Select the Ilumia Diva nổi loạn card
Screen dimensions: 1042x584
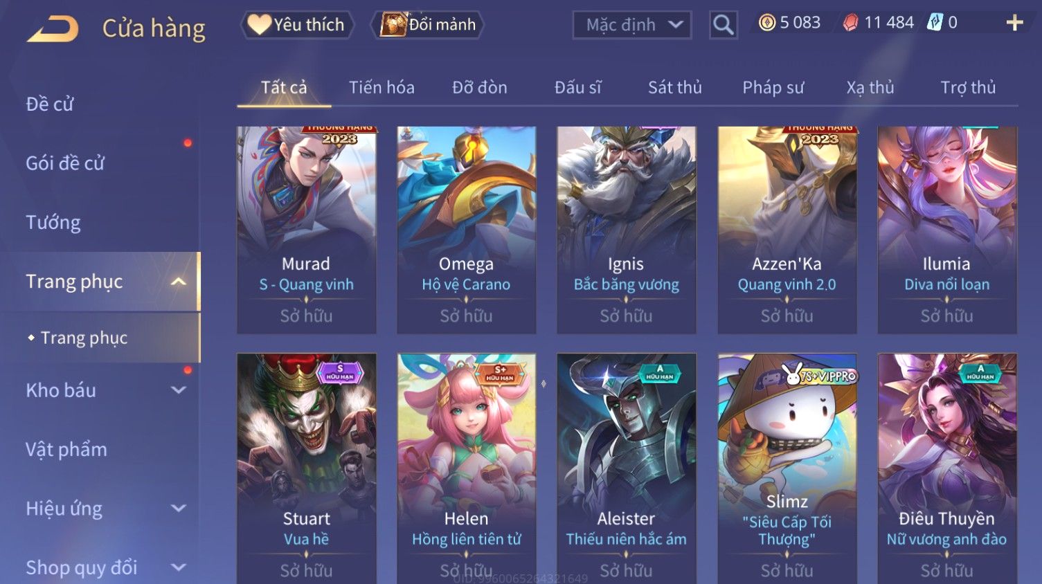pyautogui.click(x=946, y=230)
